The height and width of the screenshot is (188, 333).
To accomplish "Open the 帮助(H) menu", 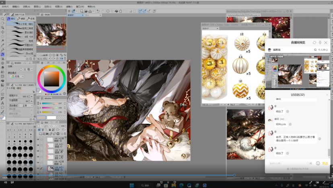I will tap(91, 6).
